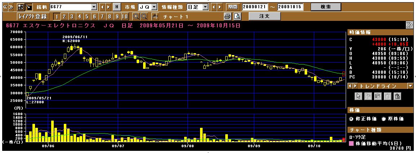Switch to layout 4

click(x=79, y=17)
